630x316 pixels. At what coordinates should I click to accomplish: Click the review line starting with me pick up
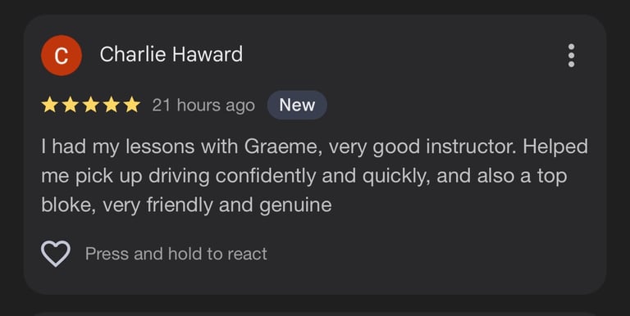tap(304, 177)
